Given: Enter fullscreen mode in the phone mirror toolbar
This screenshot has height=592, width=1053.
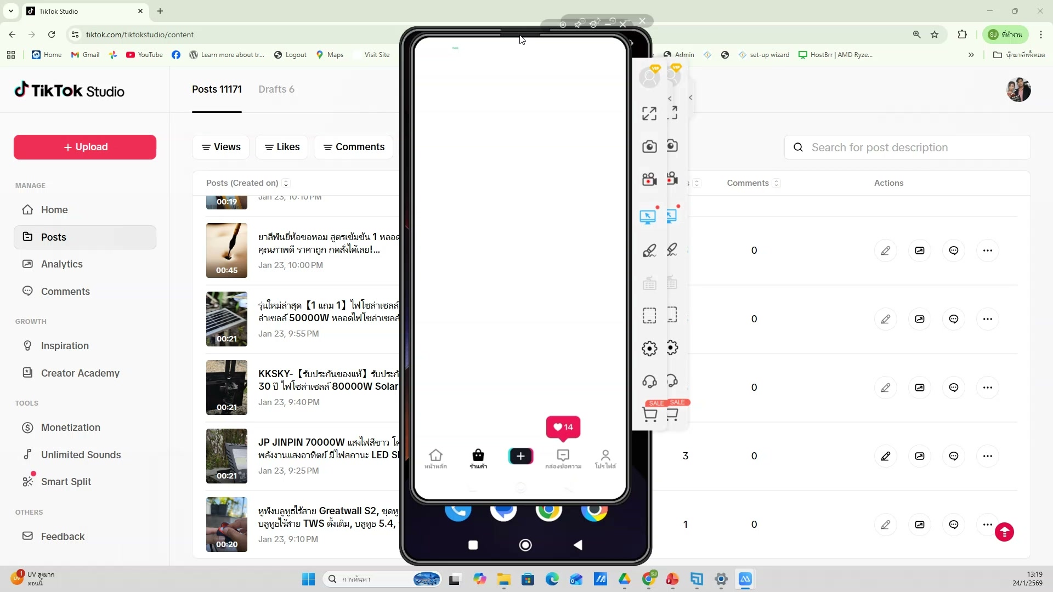Looking at the screenshot, I should click(649, 113).
